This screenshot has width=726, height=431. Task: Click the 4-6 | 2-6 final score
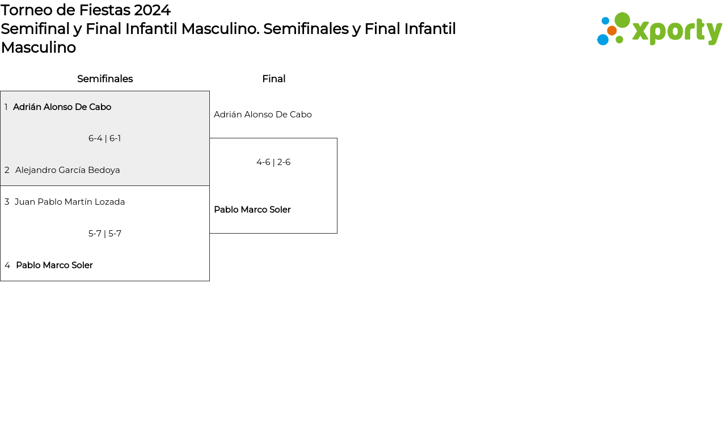(273, 162)
